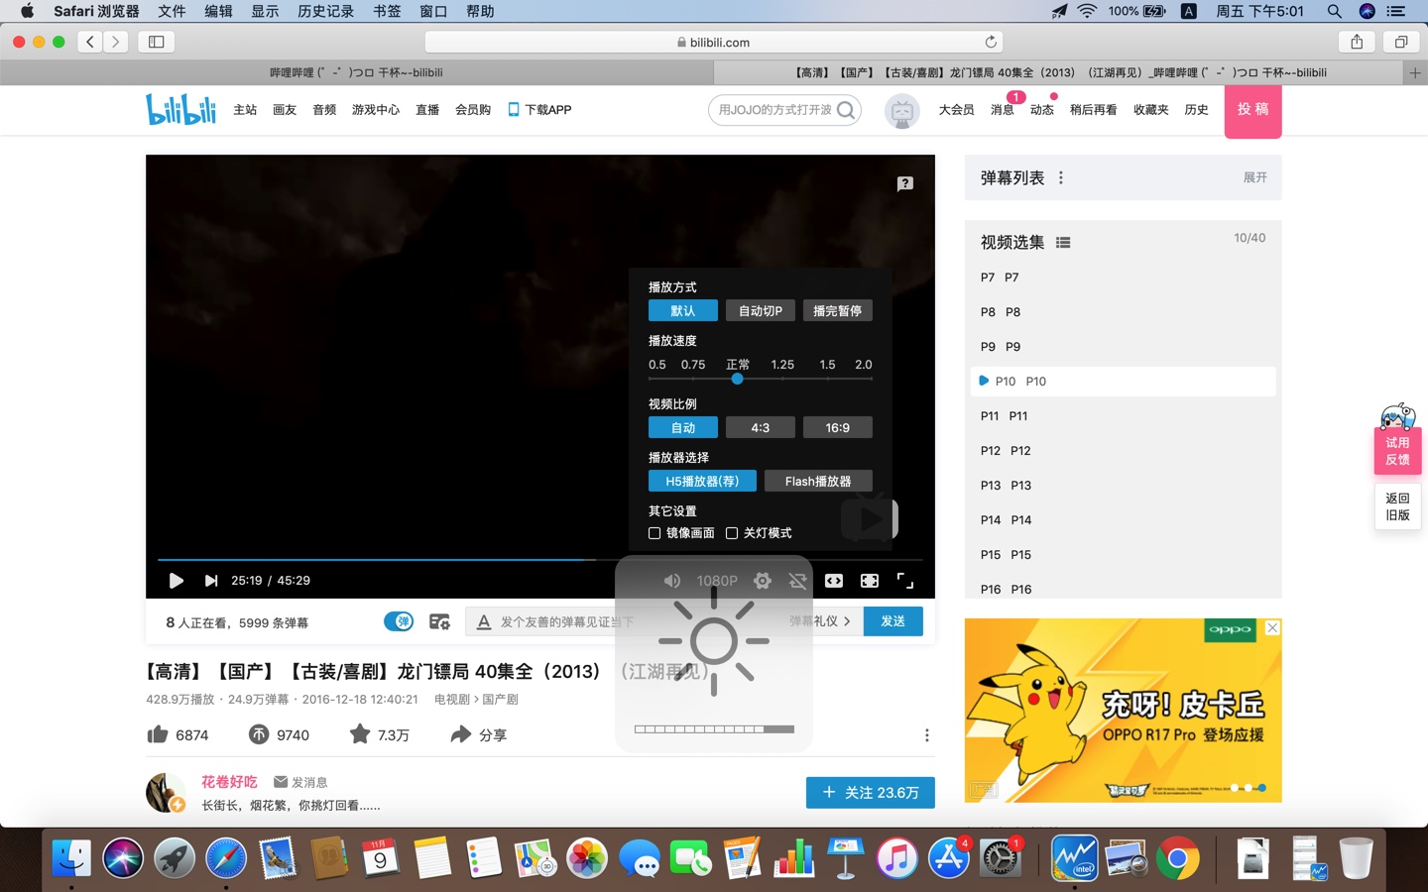
Task: Open Google Chrome from the Dock
Action: 1177,858
